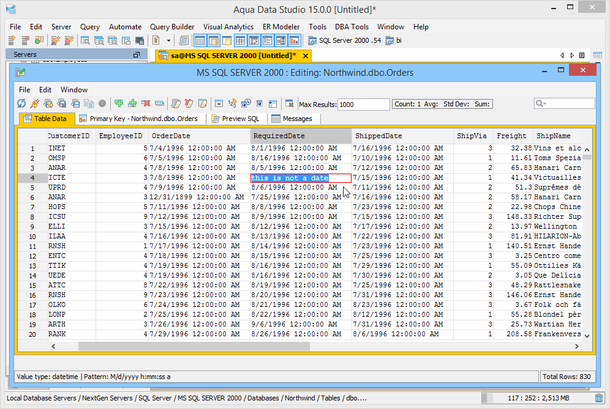610x409 pixels.
Task: Click the tab list icon beside tab arrows
Action: point(582,56)
